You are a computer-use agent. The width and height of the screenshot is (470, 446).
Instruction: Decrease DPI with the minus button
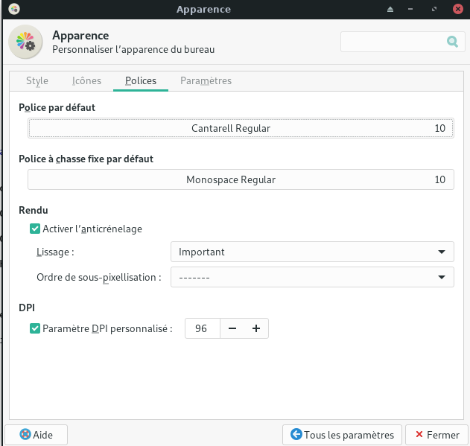click(232, 328)
